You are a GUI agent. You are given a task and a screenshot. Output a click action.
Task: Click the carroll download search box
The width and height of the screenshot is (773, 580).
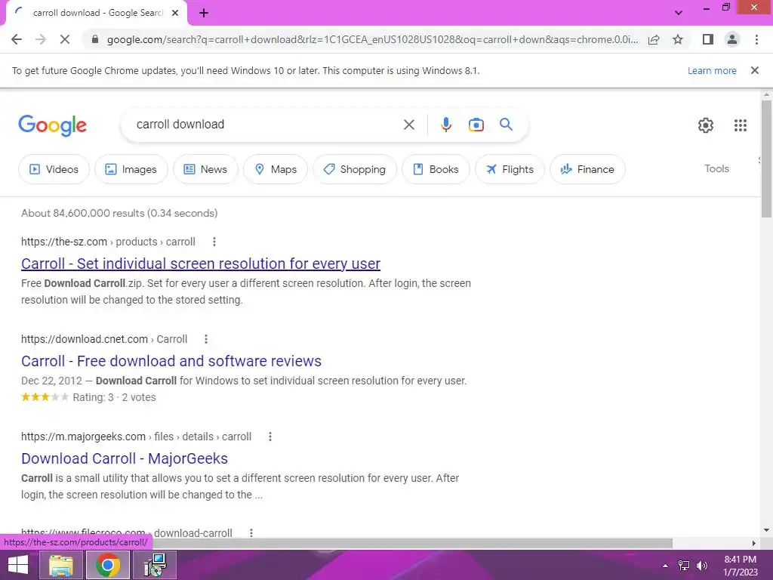(x=266, y=125)
